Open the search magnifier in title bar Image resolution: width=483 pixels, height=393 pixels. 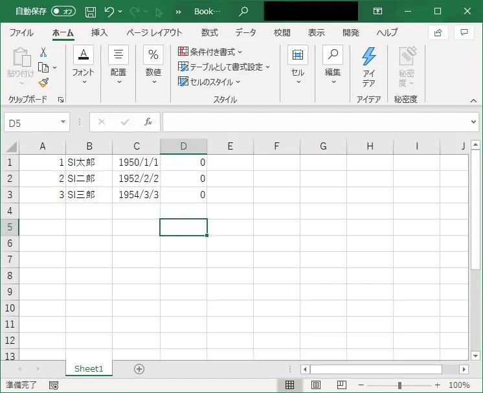243,12
